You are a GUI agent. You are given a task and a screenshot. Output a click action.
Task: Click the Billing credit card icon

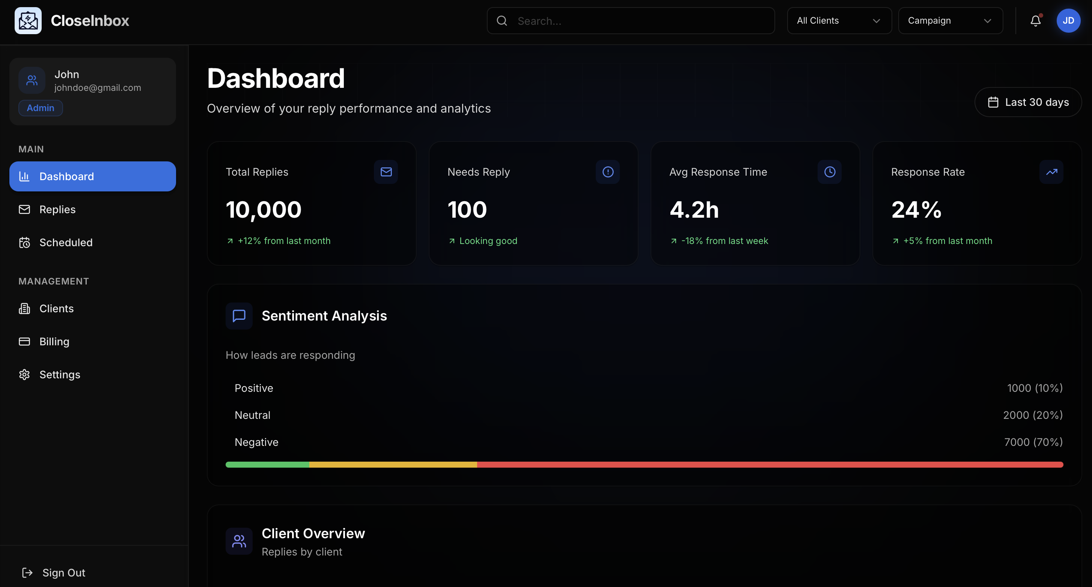point(24,342)
